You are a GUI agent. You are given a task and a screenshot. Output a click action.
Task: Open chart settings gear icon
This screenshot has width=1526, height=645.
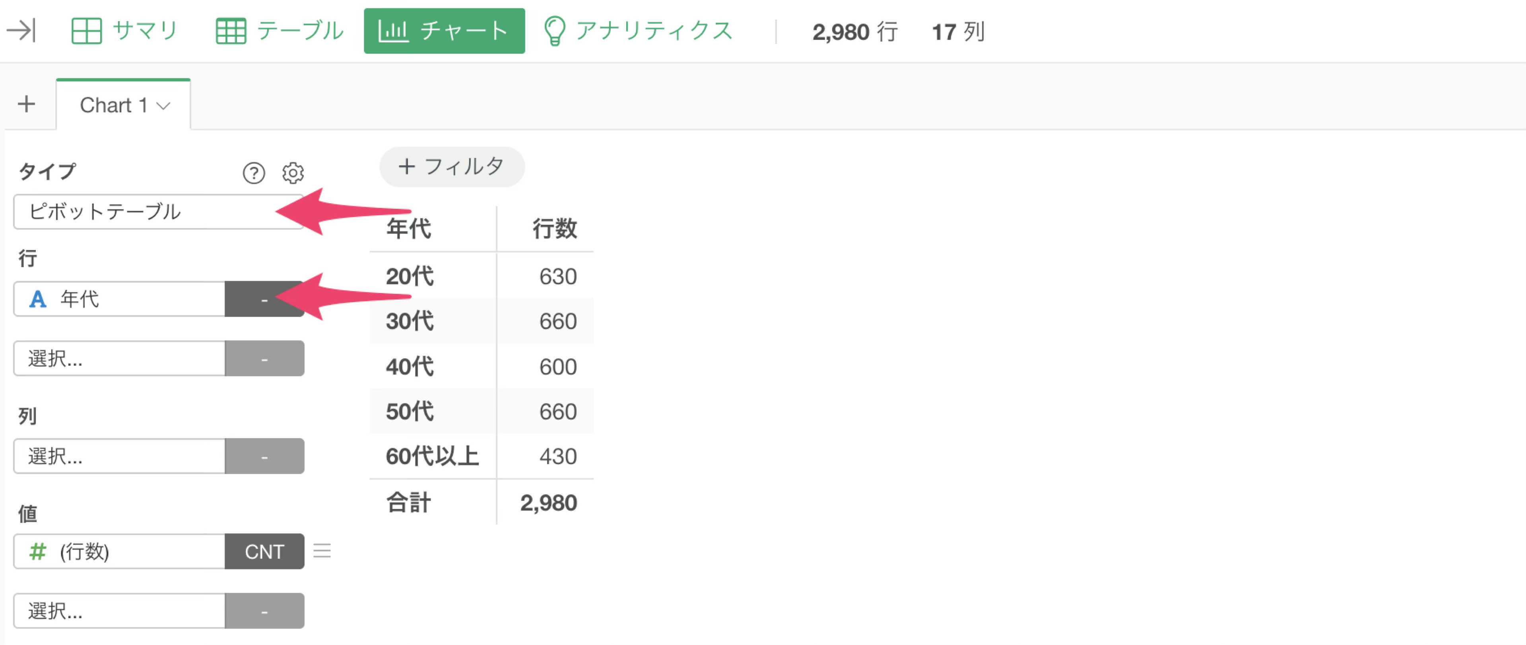(293, 173)
